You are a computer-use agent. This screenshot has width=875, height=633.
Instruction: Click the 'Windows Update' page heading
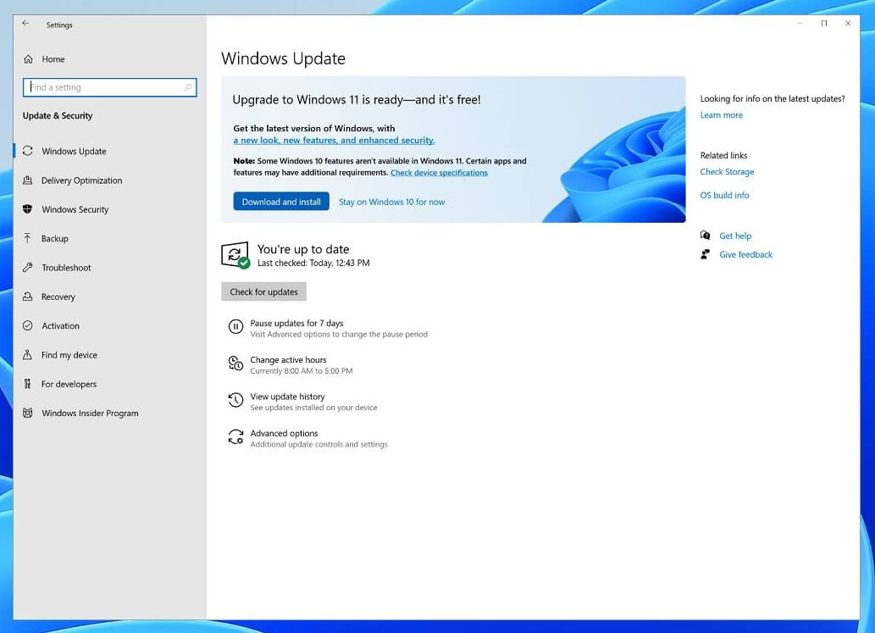[283, 58]
